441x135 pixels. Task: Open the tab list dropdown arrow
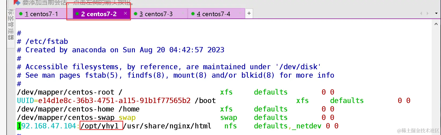click(436, 13)
